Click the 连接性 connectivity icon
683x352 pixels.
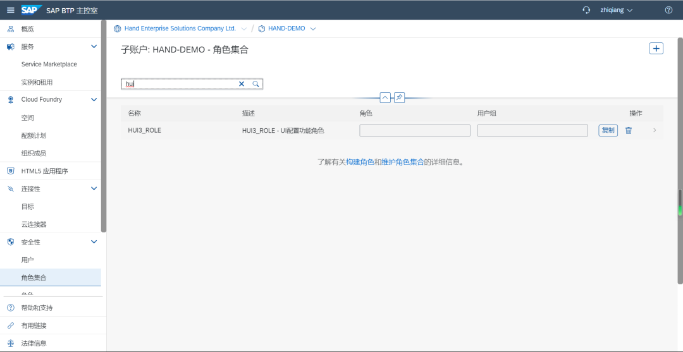coord(11,189)
